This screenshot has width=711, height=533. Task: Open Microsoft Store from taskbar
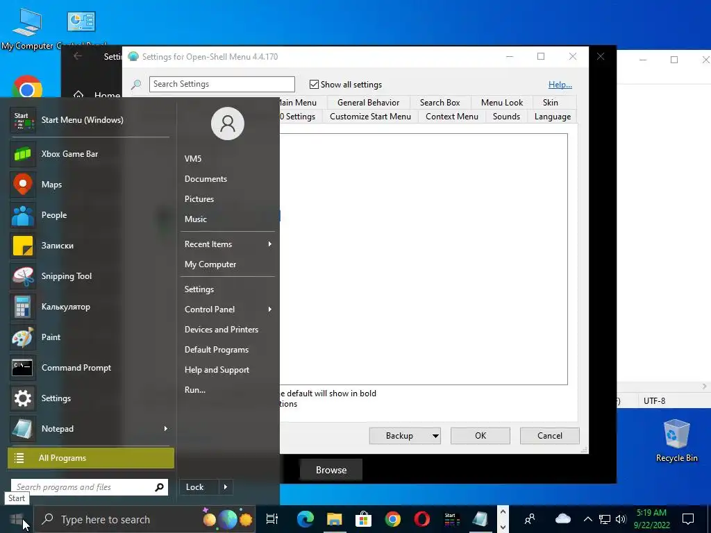click(364, 519)
